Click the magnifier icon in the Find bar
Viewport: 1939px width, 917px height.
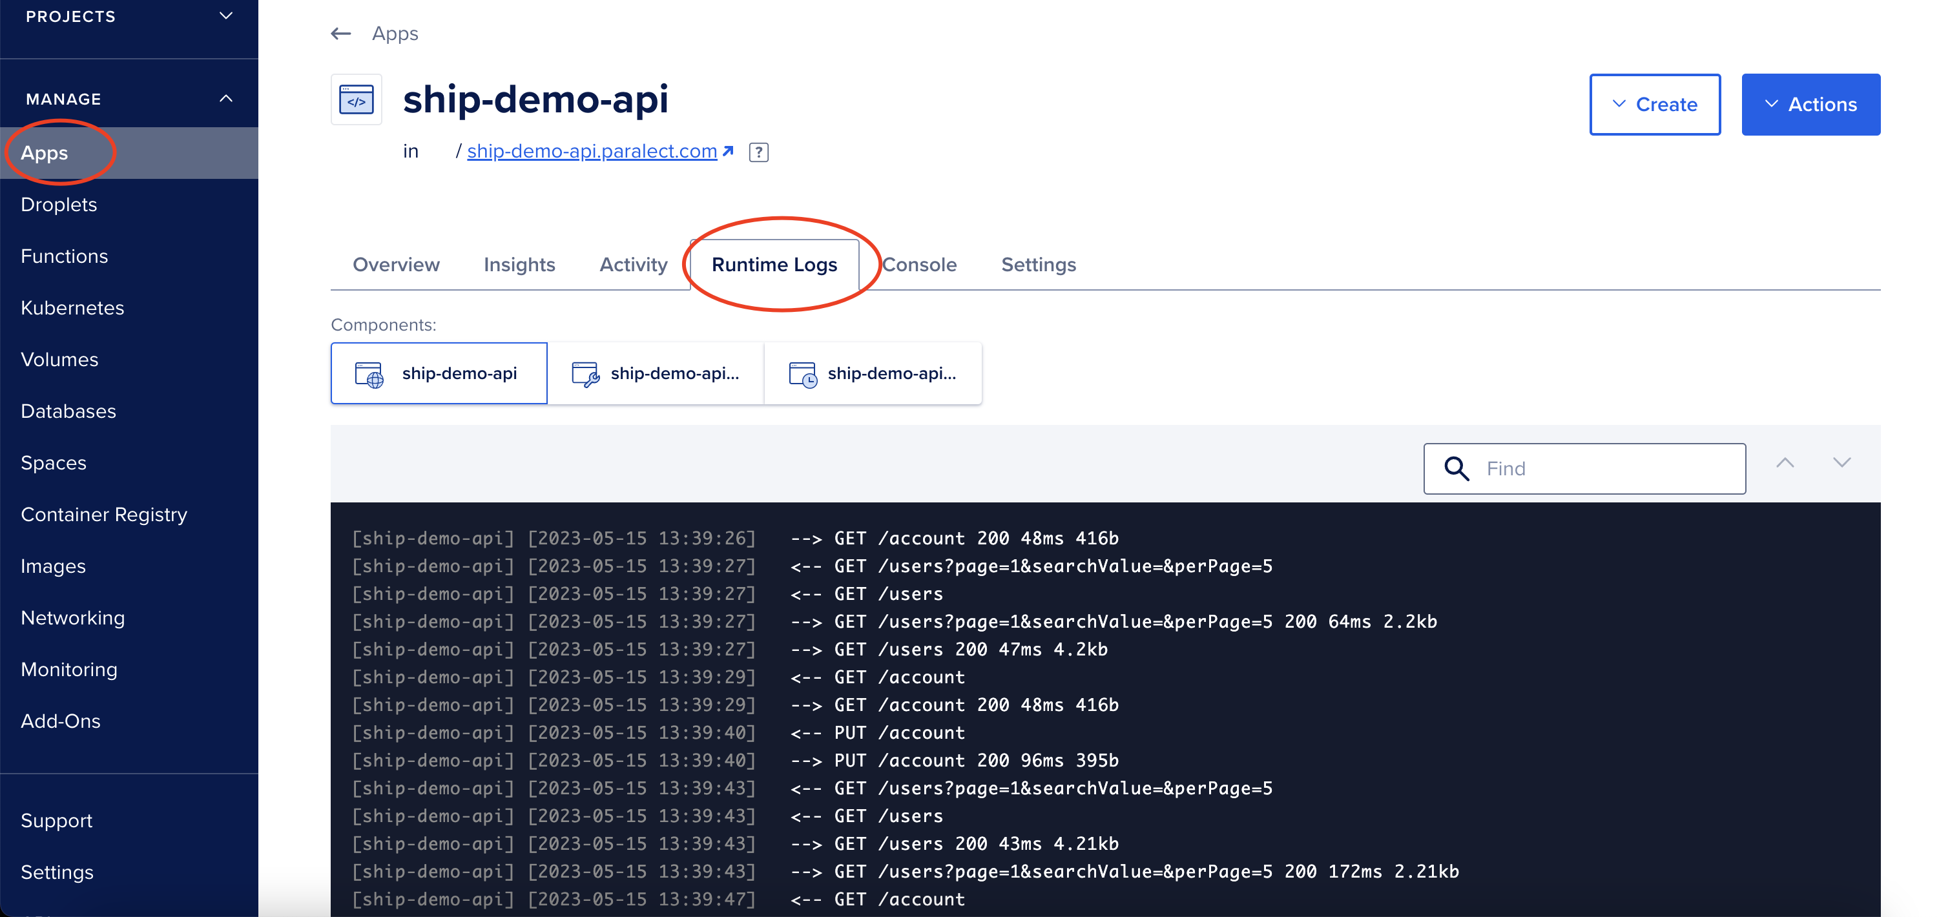coord(1457,468)
